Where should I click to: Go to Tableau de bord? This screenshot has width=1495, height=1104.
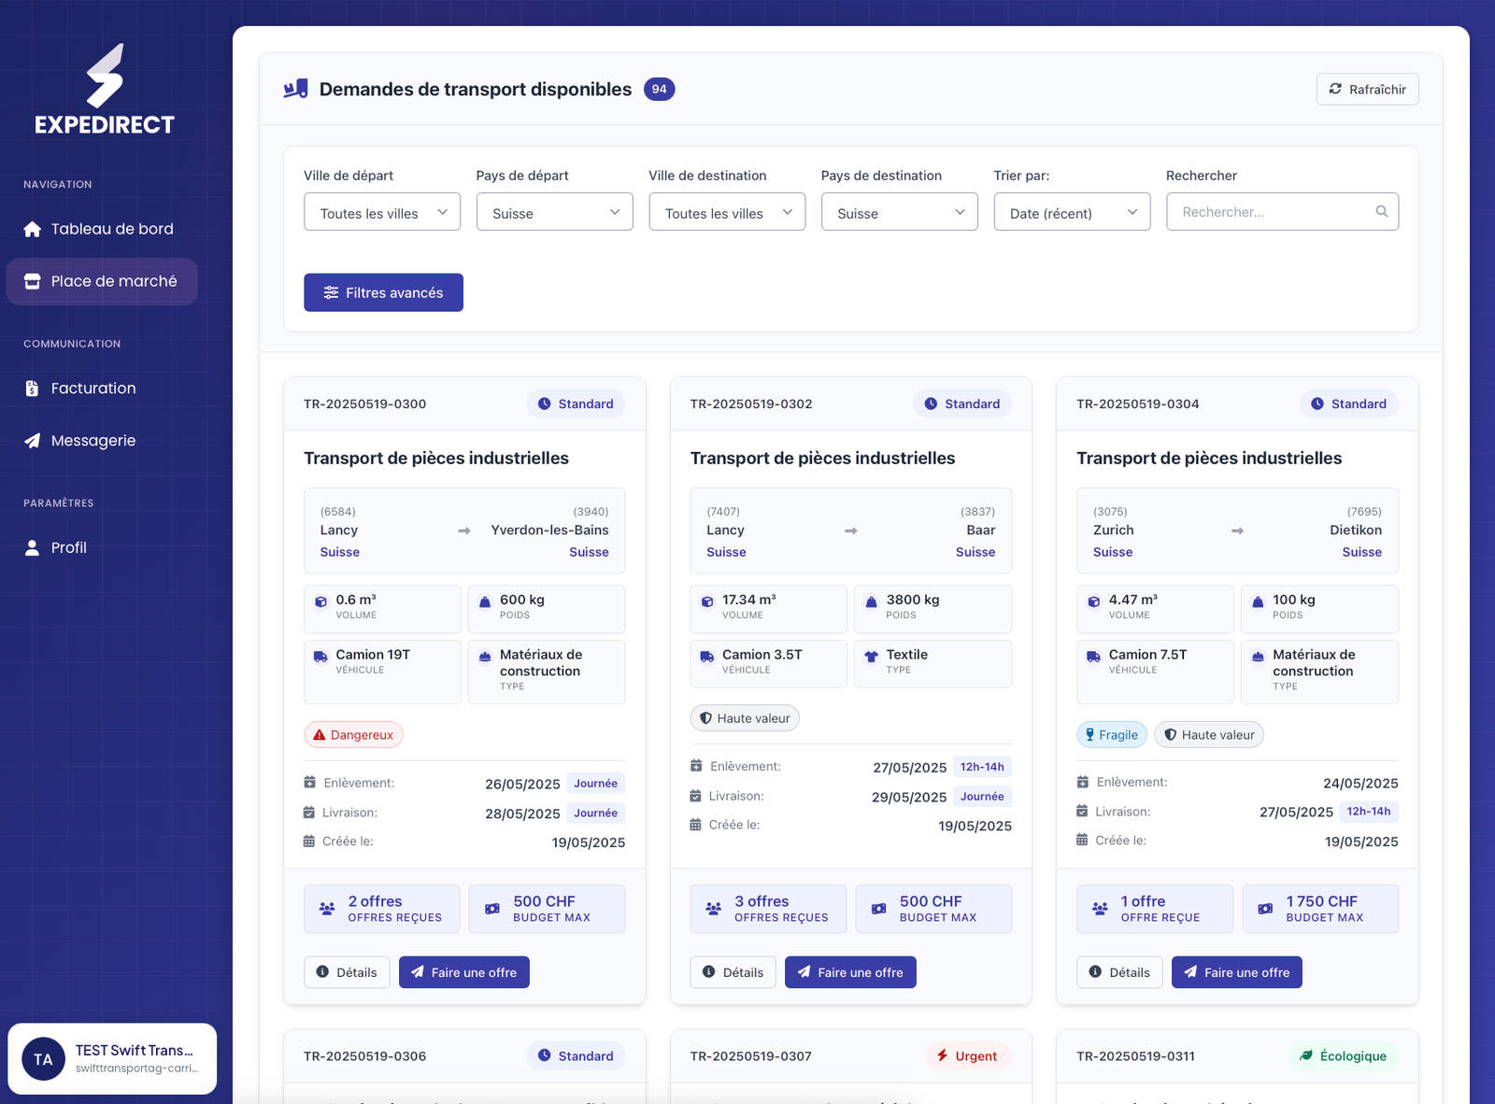(x=102, y=229)
